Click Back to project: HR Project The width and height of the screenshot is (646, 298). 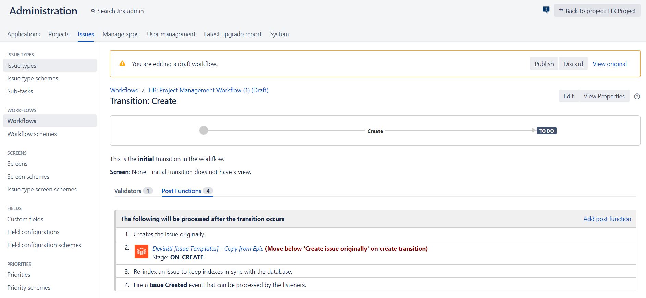tap(597, 11)
